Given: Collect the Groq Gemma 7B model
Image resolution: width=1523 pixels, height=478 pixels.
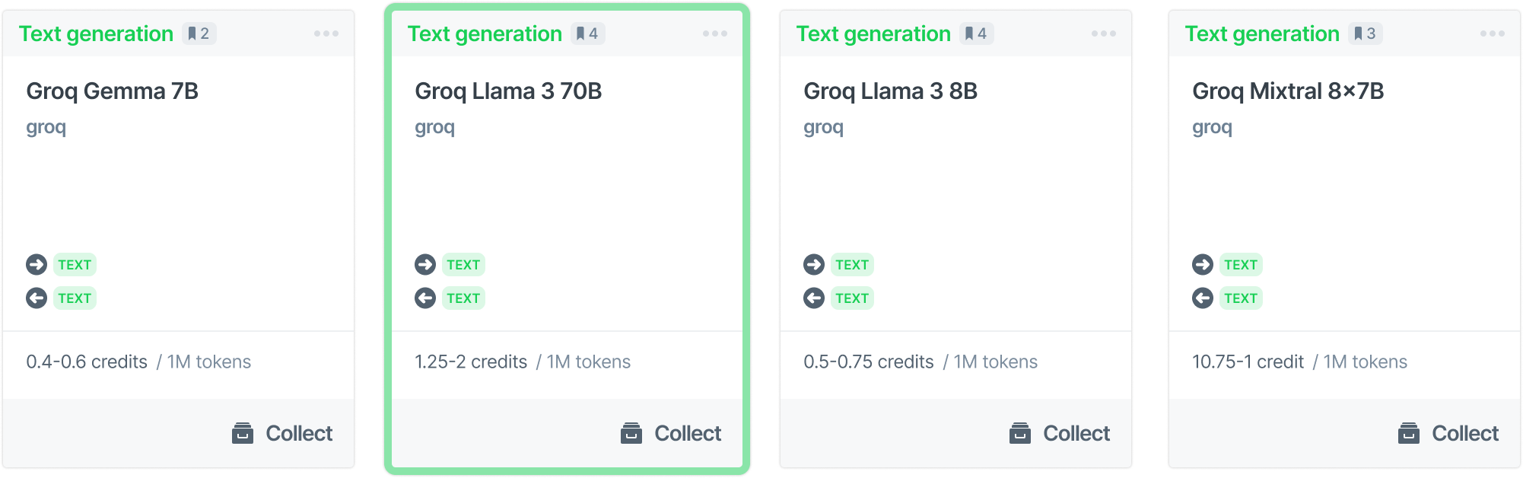Looking at the screenshot, I should [x=282, y=433].
